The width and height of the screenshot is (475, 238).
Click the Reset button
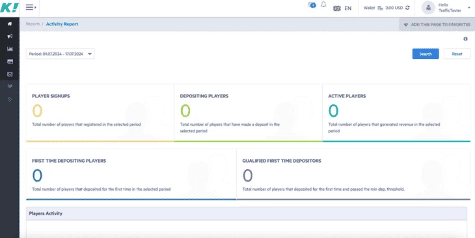tap(457, 54)
